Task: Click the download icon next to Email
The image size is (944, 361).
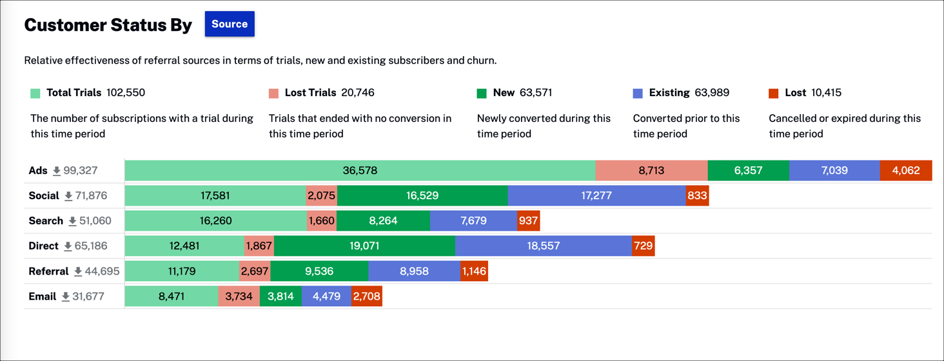Action: [x=65, y=297]
